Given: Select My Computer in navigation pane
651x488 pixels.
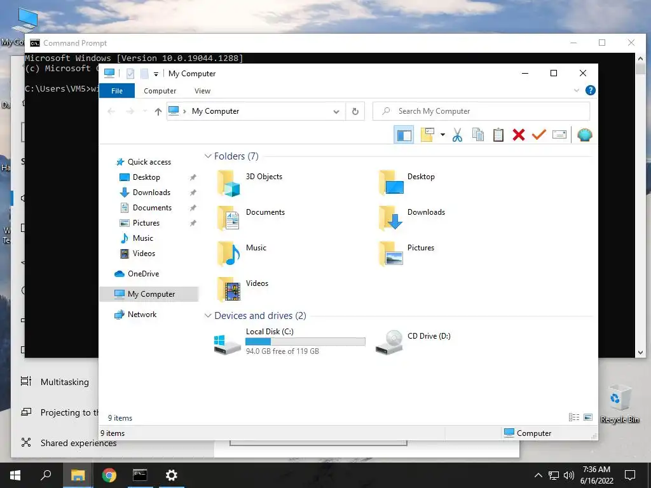Looking at the screenshot, I should tap(149, 294).
